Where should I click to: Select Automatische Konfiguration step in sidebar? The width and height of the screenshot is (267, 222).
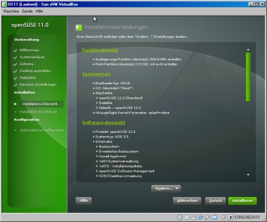(x=42, y=130)
